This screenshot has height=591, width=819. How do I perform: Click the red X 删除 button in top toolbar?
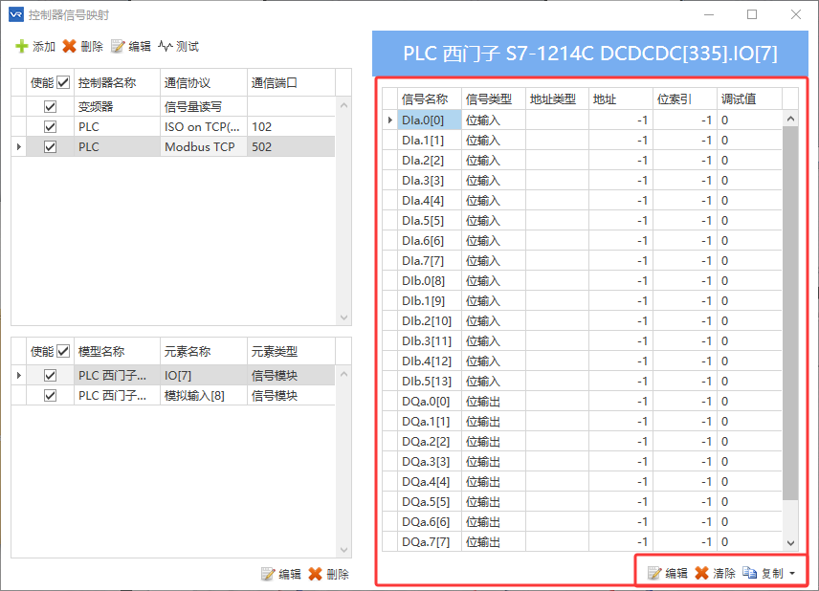click(x=82, y=47)
